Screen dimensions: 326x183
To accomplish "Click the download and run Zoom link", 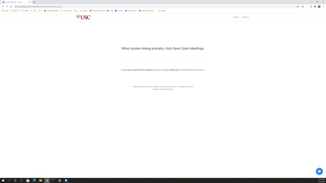I will click(192, 70).
